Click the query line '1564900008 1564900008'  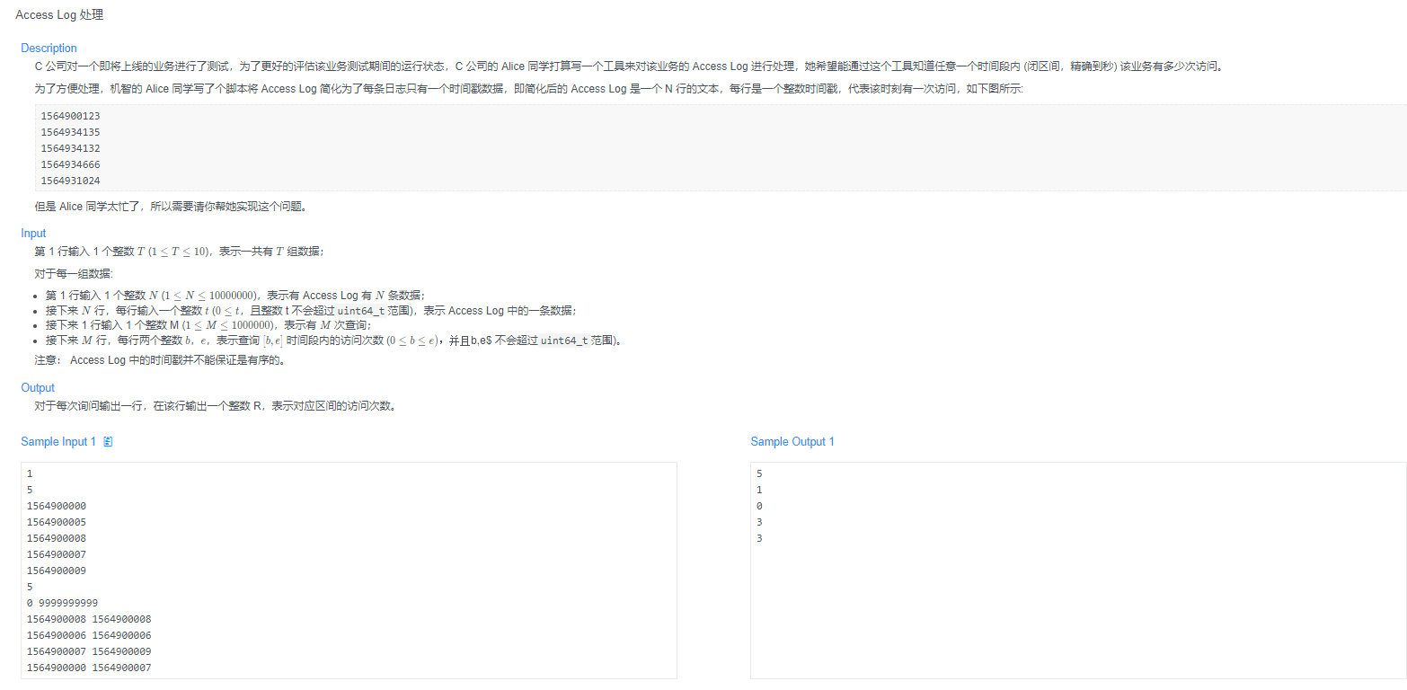point(89,619)
